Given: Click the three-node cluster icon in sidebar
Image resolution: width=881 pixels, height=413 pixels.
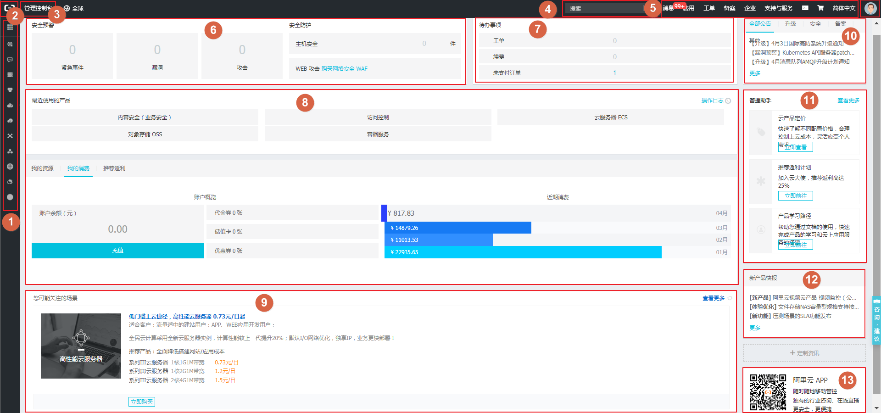Looking at the screenshot, I should 10,151.
